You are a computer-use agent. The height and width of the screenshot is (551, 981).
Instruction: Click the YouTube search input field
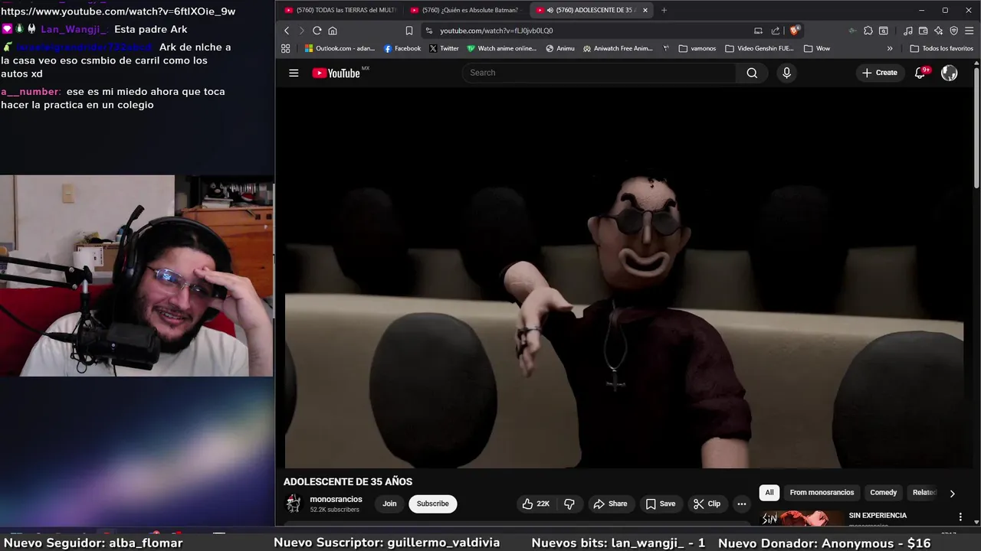pos(599,73)
